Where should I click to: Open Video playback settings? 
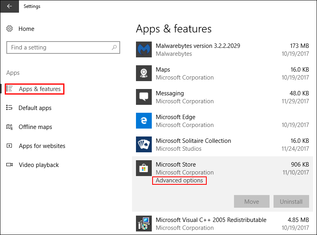click(x=39, y=165)
